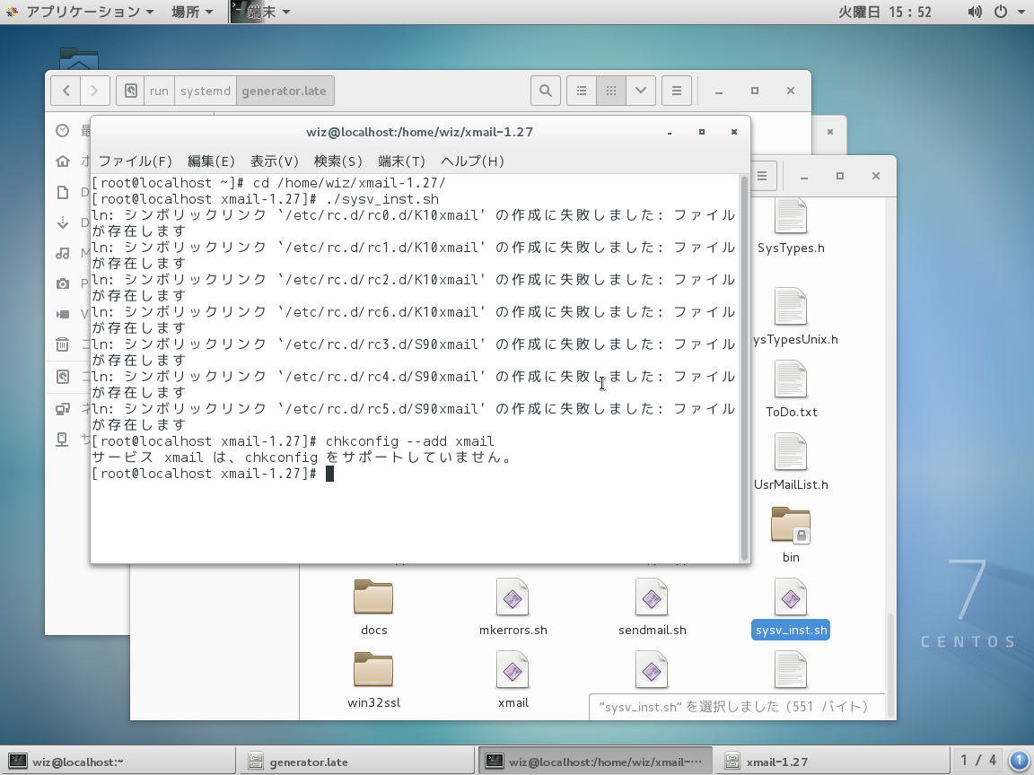Click the terminal window scrollbar
Screen dimensions: 1034x775
point(744,368)
